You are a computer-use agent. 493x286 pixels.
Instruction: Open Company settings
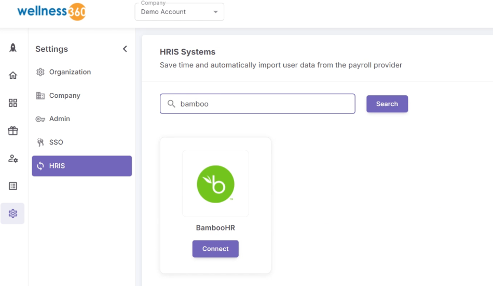coord(82,95)
